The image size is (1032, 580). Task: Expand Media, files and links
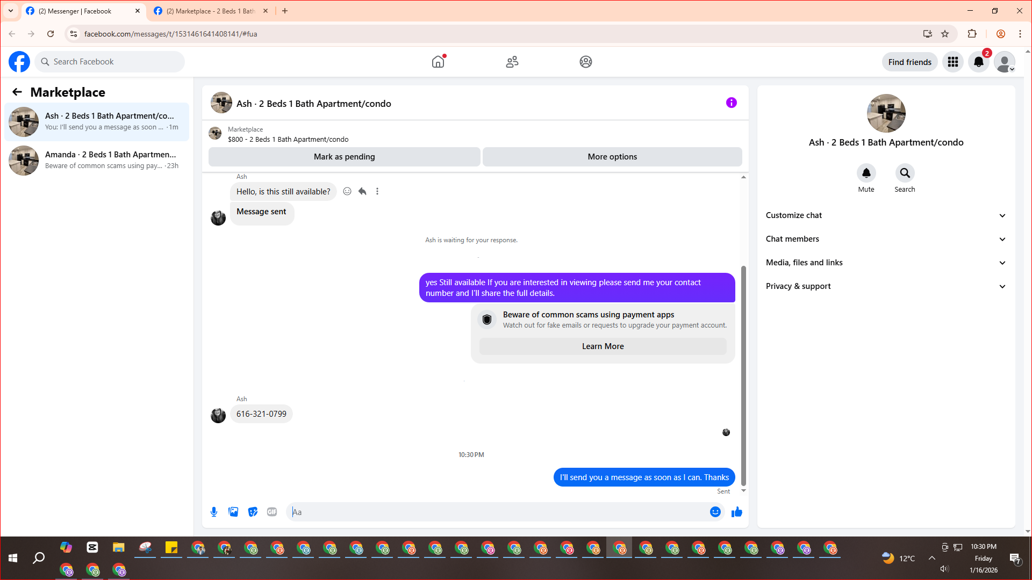click(886, 263)
